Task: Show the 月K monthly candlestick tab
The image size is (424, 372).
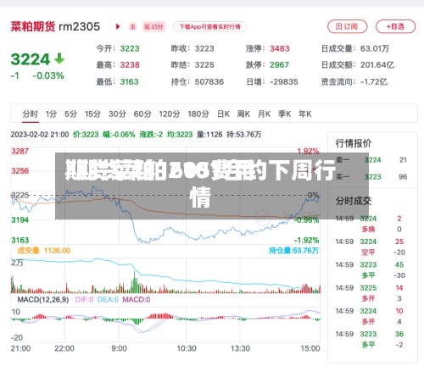Action: [264, 114]
